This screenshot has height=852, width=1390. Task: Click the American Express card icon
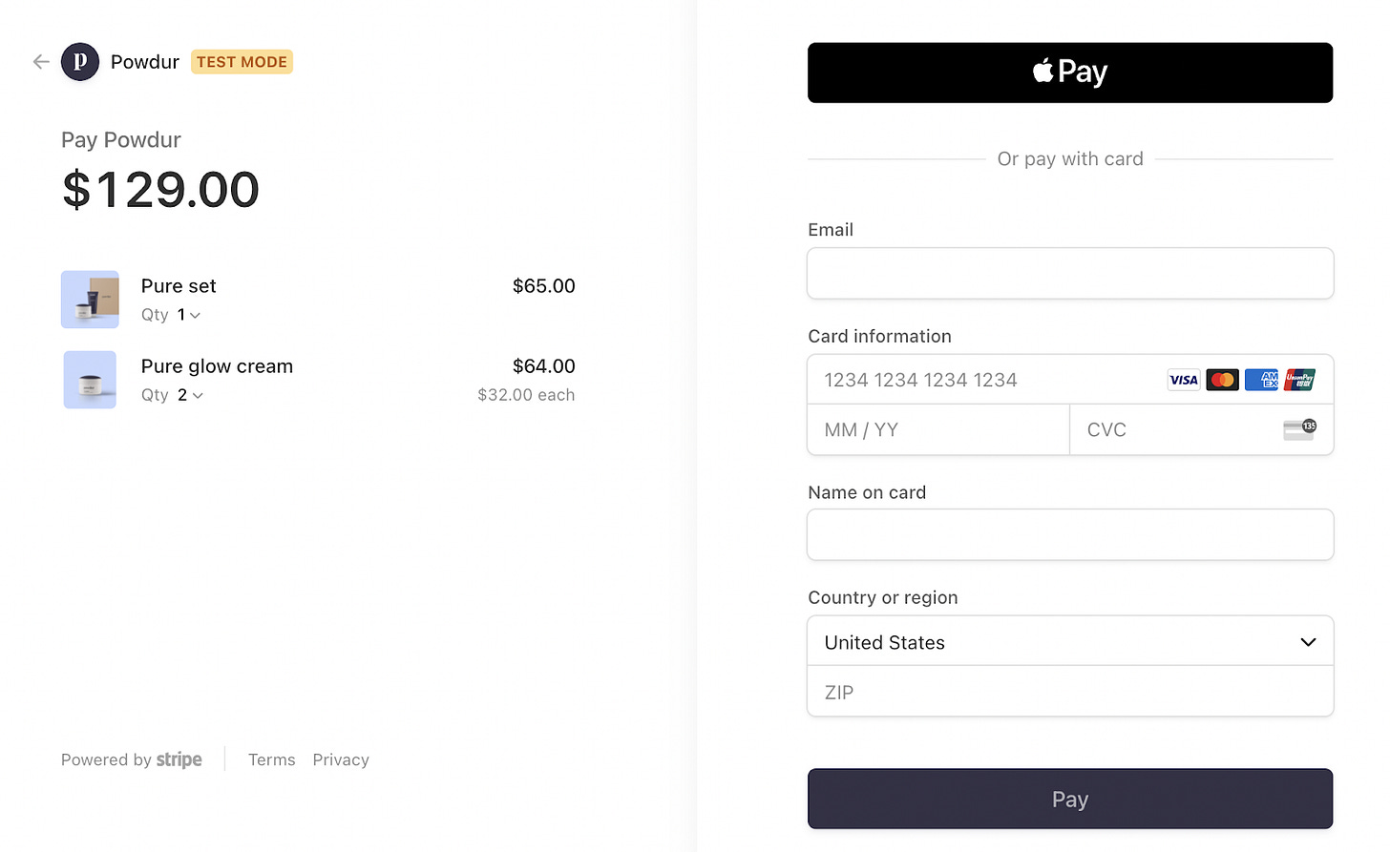(1261, 379)
